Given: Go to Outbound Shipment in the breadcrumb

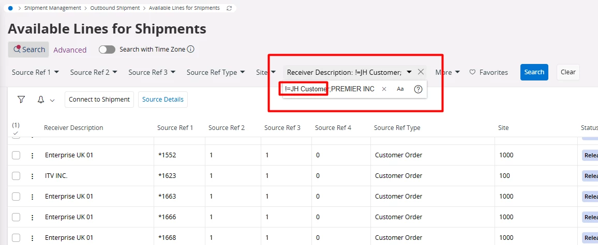Looking at the screenshot, I should click(115, 8).
